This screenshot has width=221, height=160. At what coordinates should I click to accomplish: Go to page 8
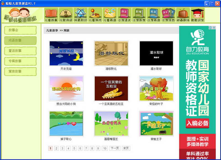pyautogui.click(x=92, y=148)
